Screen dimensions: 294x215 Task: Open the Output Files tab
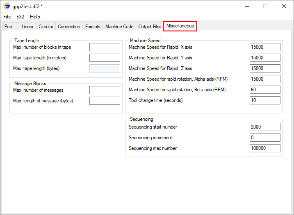click(150, 27)
